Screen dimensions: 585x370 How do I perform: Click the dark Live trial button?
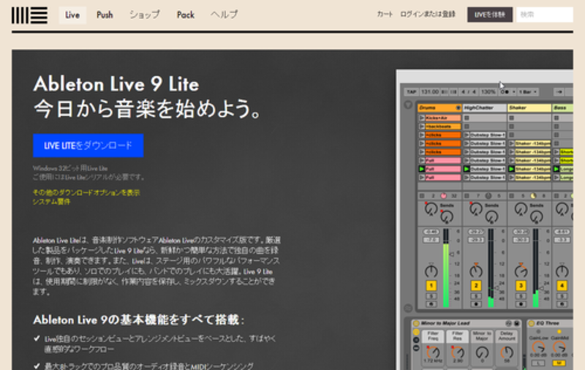pyautogui.click(x=489, y=15)
